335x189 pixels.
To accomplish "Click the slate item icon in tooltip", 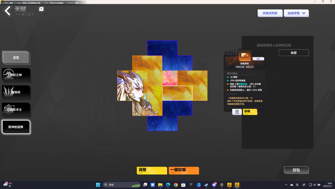I will pyautogui.click(x=245, y=55).
